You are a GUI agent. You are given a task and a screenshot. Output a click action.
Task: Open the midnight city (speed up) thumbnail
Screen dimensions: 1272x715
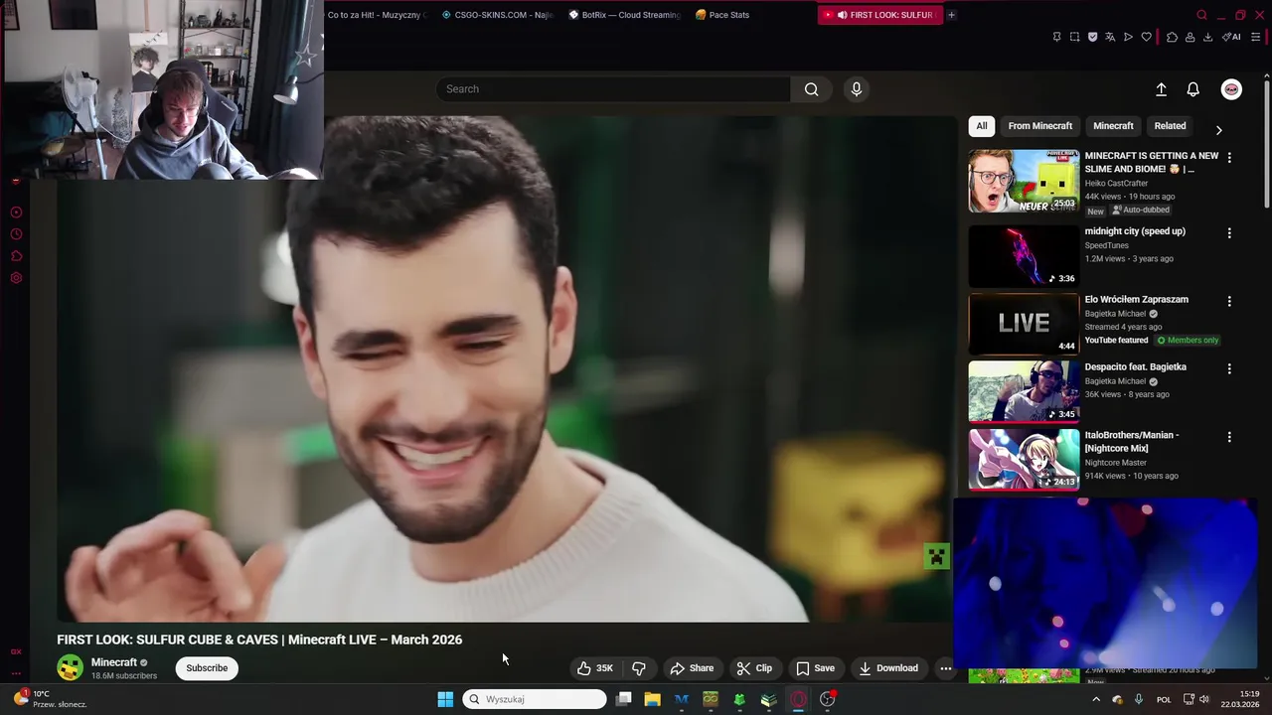click(x=1024, y=256)
